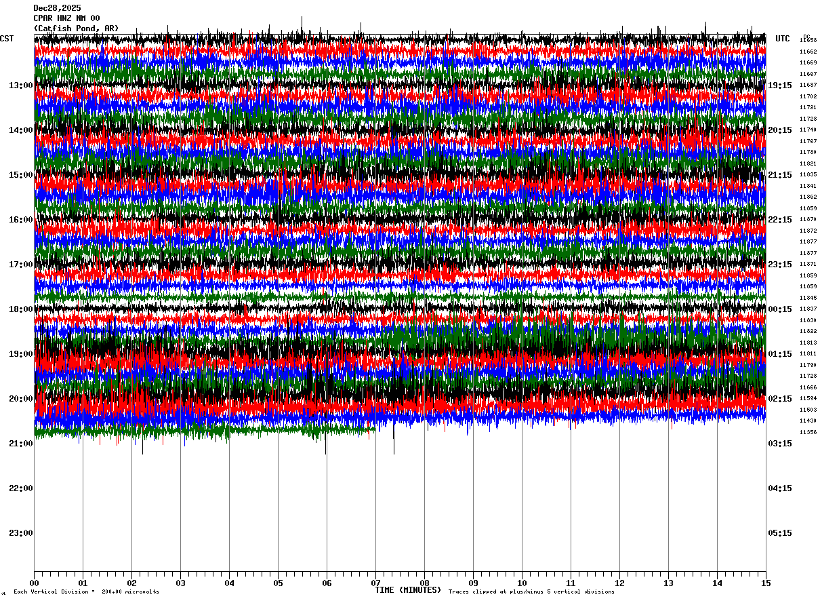Click the DC offset value 11845

pos(808,298)
